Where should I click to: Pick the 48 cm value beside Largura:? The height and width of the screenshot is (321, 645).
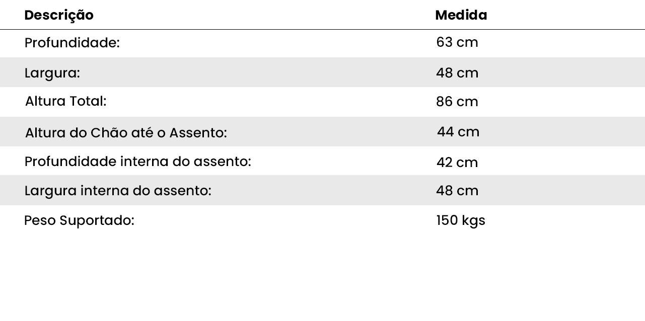coord(457,73)
